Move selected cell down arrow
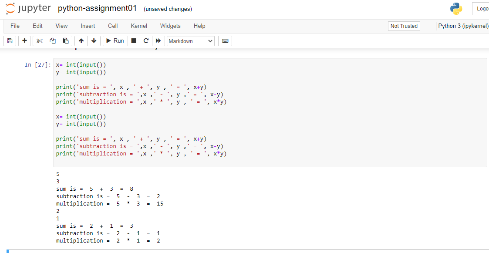 (94, 41)
